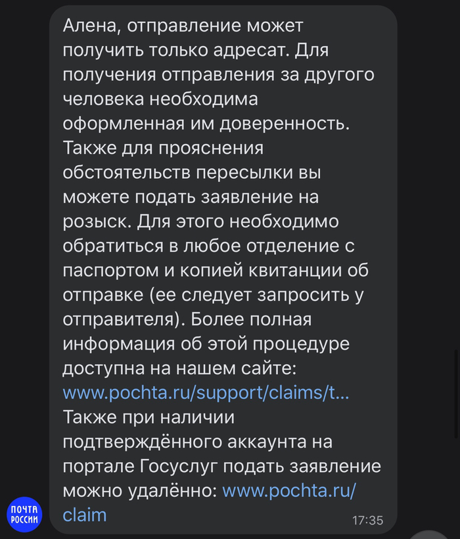The image size is (460, 539).
Task: Open the Почта России sender avatar
Action: tap(24, 514)
